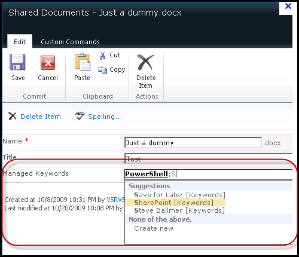This screenshot has height=257, width=299.
Task: Click the red Cancel icon
Action: (x=48, y=63)
